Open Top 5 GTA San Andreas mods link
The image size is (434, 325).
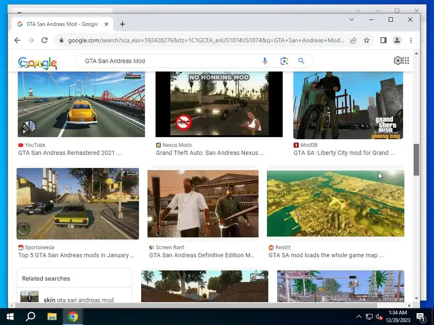[76, 255]
